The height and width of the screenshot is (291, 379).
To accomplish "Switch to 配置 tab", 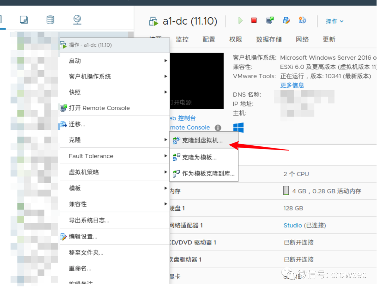I will [x=209, y=39].
